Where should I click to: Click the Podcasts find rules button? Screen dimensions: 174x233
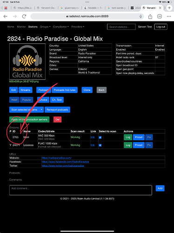click(65, 90)
